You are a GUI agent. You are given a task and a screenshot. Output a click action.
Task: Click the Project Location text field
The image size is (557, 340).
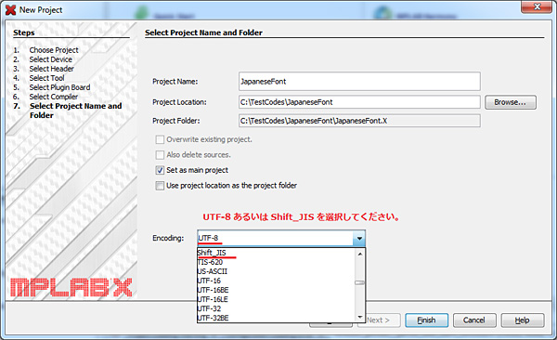359,102
